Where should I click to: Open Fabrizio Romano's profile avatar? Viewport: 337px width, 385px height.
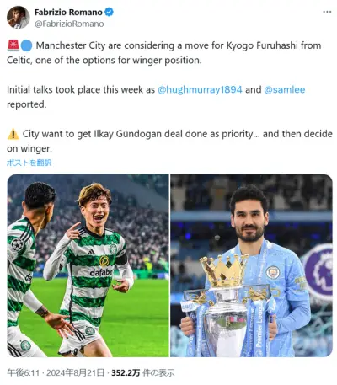click(19, 17)
